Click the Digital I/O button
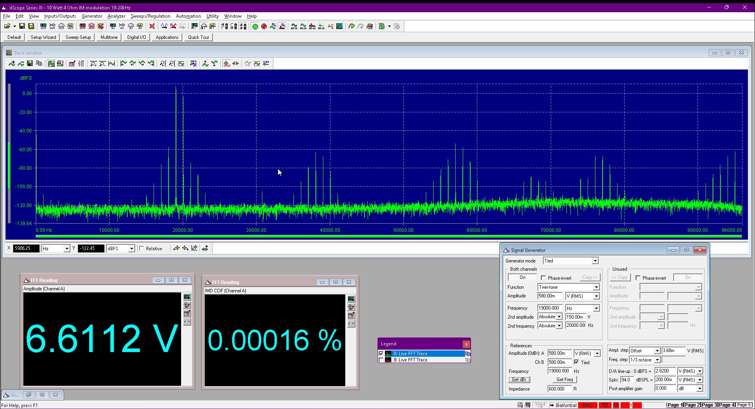Image resolution: width=755 pixels, height=409 pixels. point(136,37)
